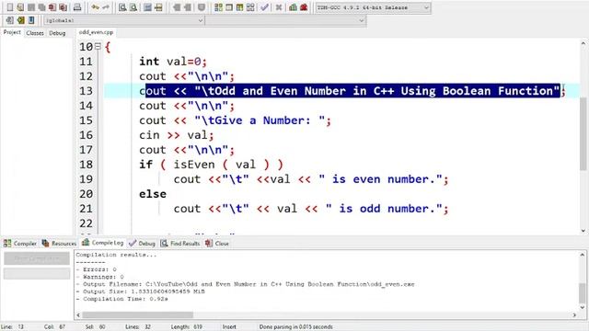Collapse the code fold at line 10
This screenshot has width=589, height=331.
coord(98,46)
